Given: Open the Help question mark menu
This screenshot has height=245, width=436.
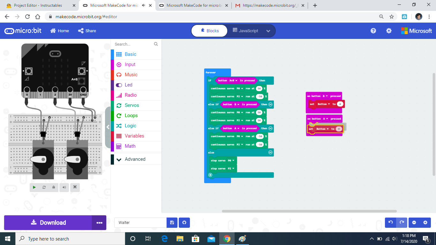Looking at the screenshot, I should 373,31.
